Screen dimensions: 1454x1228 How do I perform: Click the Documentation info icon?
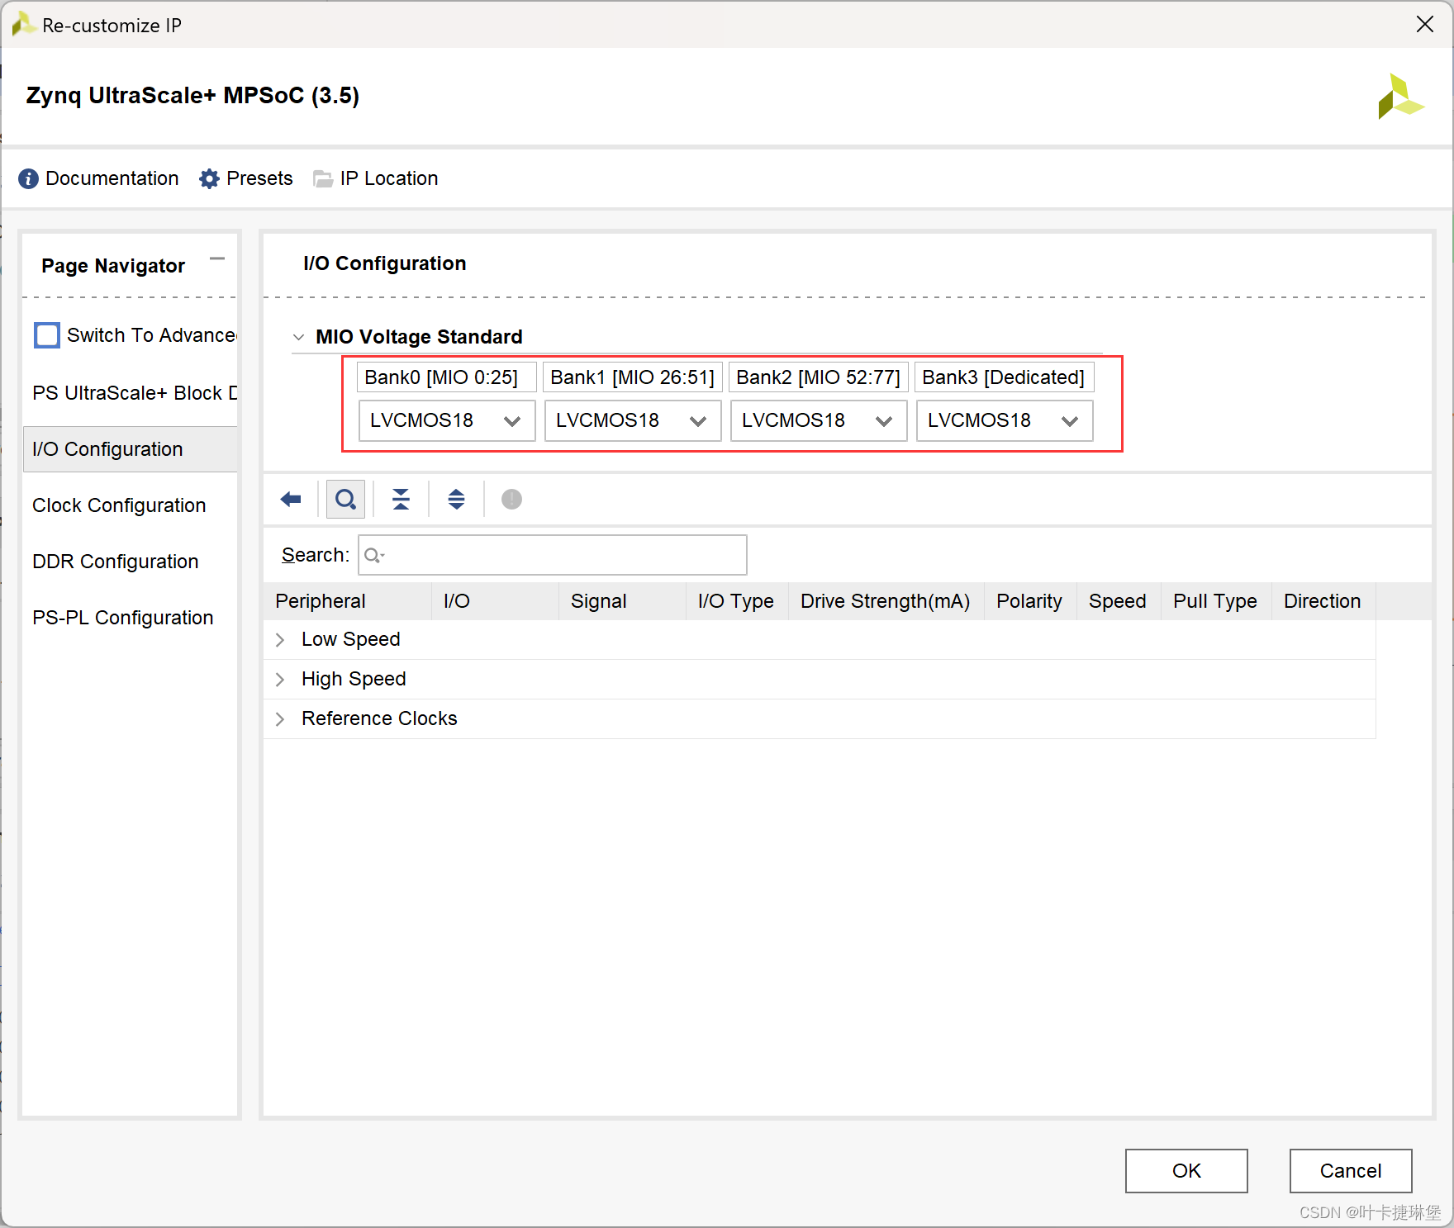28,178
